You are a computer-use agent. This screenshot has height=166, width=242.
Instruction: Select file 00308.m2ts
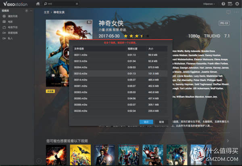click(120, 105)
